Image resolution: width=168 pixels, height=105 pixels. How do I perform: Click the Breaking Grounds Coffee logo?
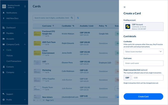(x=4, y=7)
